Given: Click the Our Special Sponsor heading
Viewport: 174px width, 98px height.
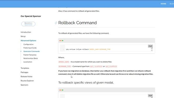Looking at the screenshot, I should click(31, 16).
